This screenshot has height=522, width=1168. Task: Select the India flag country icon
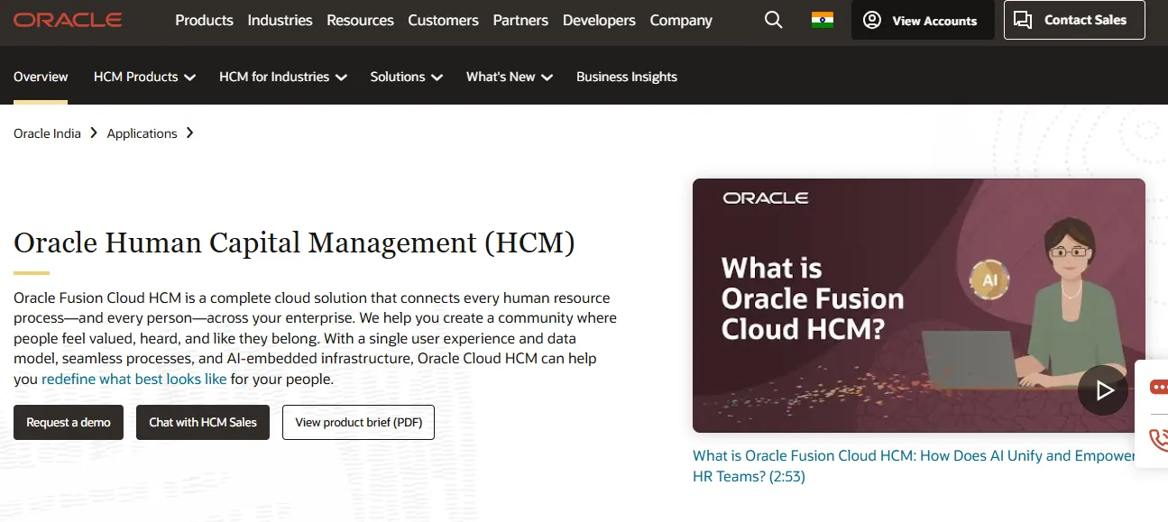pos(822,20)
